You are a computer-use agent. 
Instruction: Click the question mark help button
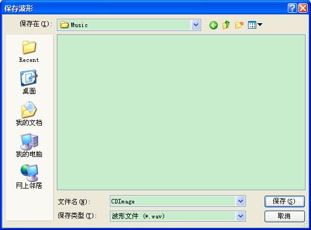pyautogui.click(x=292, y=8)
